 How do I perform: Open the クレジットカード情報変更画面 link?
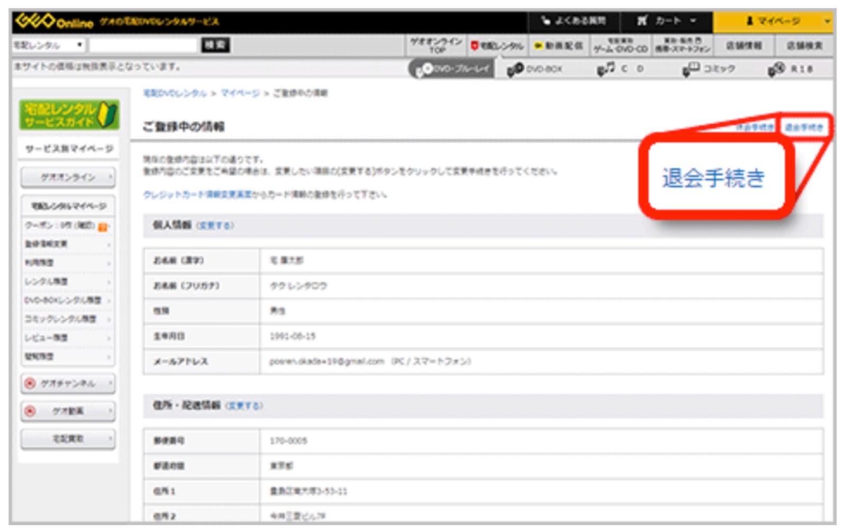[x=197, y=195]
